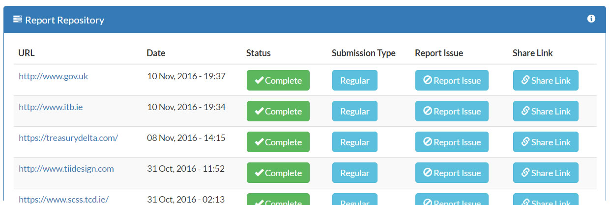Share link for the gov.uk report
610x205 pixels.
pos(546,81)
